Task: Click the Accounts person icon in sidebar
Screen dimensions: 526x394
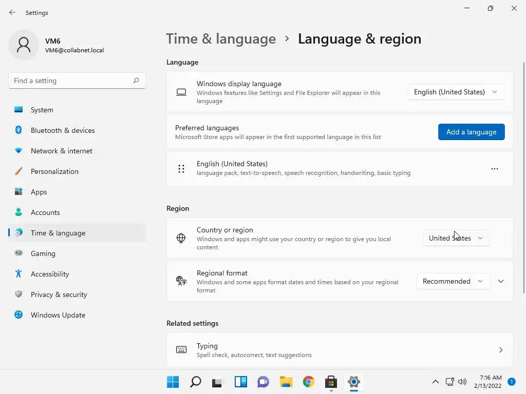Action: tap(18, 212)
